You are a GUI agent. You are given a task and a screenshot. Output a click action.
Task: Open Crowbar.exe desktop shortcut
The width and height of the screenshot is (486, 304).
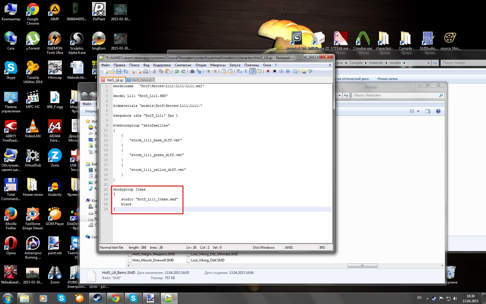click(x=362, y=41)
